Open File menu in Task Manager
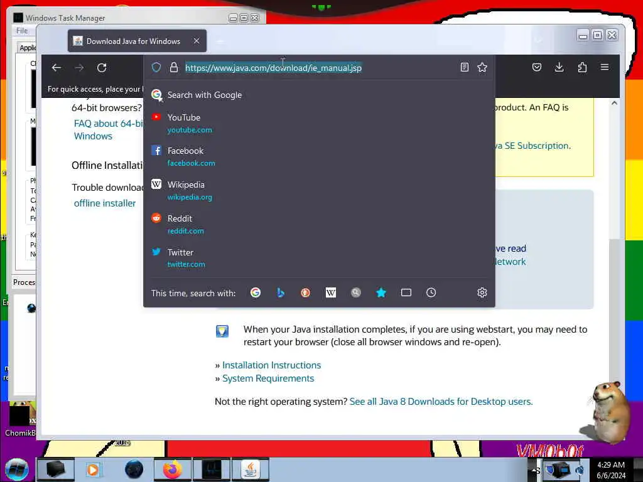 click(x=22, y=31)
